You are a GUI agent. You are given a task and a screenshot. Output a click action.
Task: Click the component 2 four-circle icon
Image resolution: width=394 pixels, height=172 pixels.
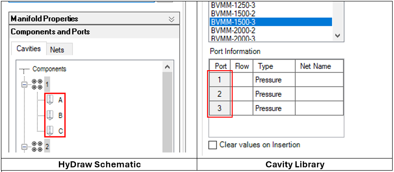(37, 147)
